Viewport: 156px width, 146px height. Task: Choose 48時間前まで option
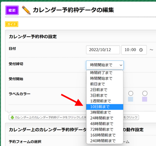point(105,124)
